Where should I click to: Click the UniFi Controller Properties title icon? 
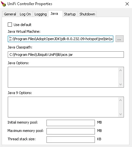(x=3, y=4)
